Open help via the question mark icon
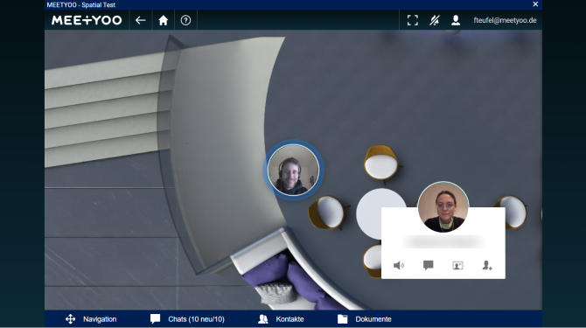The width and height of the screenshot is (586, 328). (x=185, y=20)
